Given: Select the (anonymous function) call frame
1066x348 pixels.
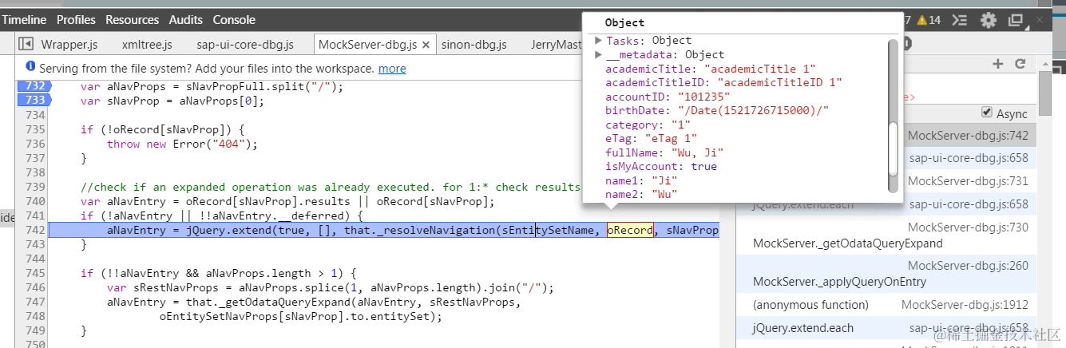Looking at the screenshot, I should (x=810, y=305).
